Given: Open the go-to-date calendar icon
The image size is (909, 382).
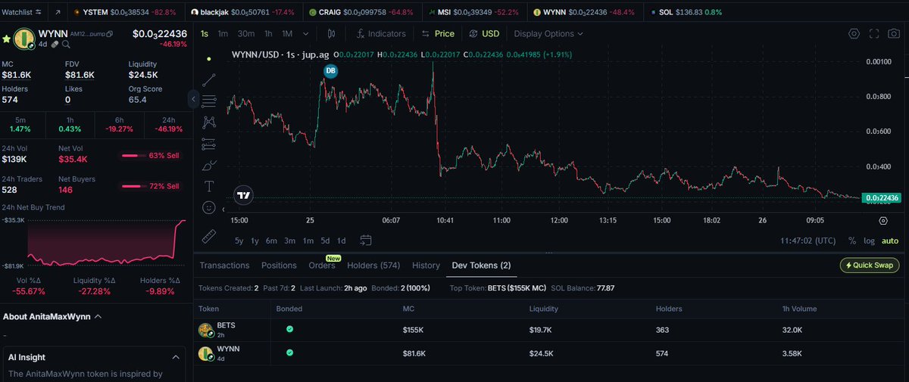Looking at the screenshot, I should (366, 241).
